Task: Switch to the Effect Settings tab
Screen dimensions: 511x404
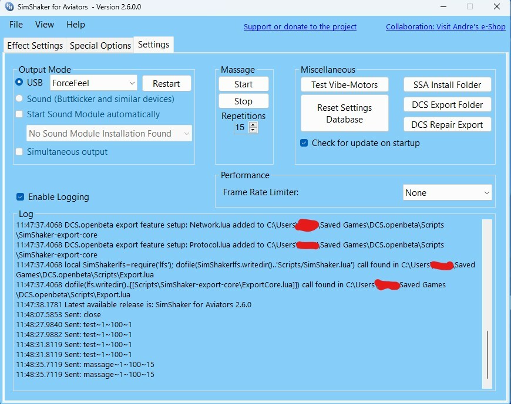Action: click(35, 46)
